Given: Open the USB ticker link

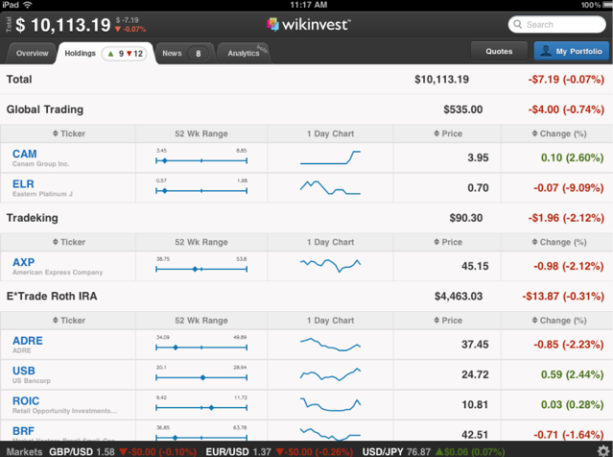Looking at the screenshot, I should [x=23, y=371].
